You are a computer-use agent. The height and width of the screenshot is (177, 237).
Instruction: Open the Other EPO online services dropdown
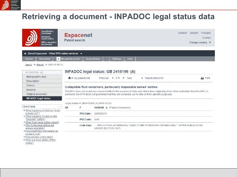click(x=65, y=53)
